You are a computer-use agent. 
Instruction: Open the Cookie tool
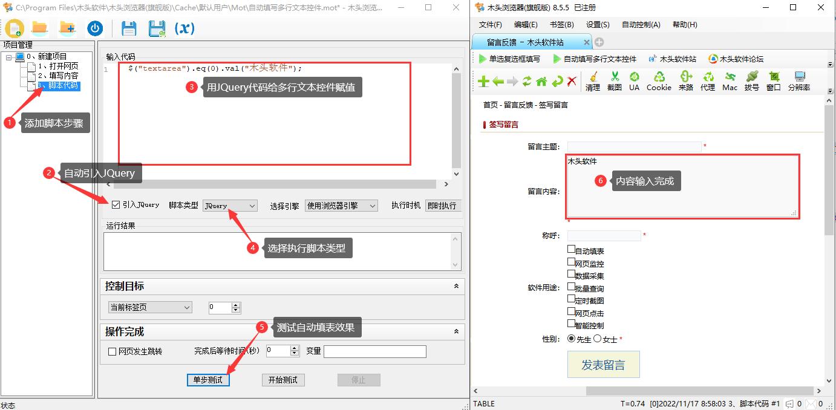658,82
